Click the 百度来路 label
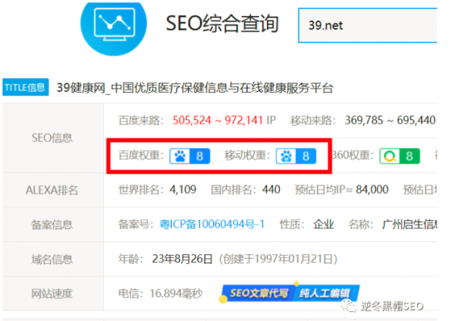This screenshot has width=455, height=321. pyautogui.click(x=141, y=120)
